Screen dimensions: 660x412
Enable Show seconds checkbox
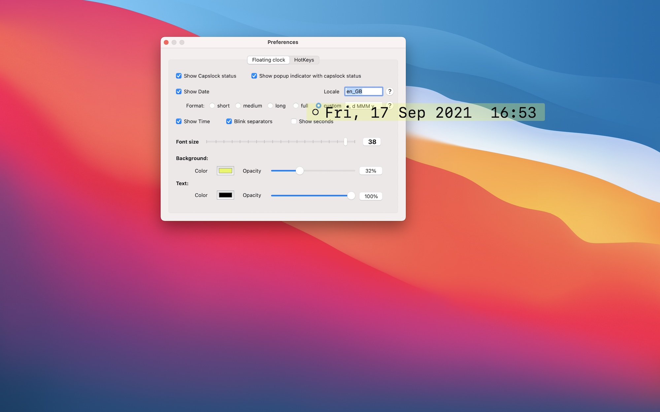(x=294, y=121)
